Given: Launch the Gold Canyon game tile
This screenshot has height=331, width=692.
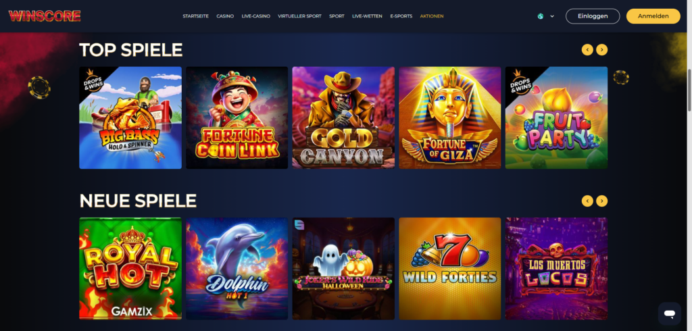Looking at the screenshot, I should (x=343, y=118).
